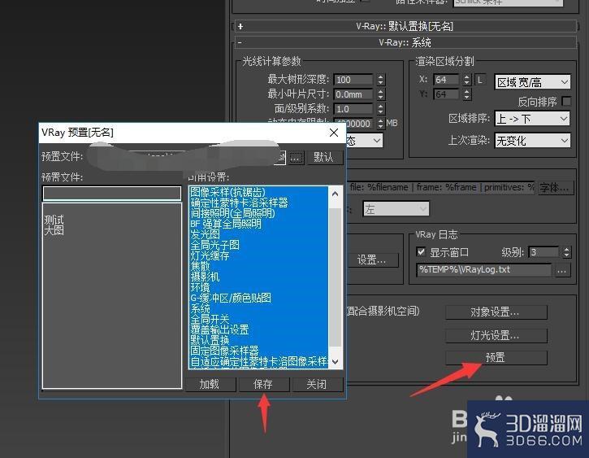The height and width of the screenshot is (458, 589).
Task: Select BF 强算全局照明 in settings list
Action: click(226, 224)
